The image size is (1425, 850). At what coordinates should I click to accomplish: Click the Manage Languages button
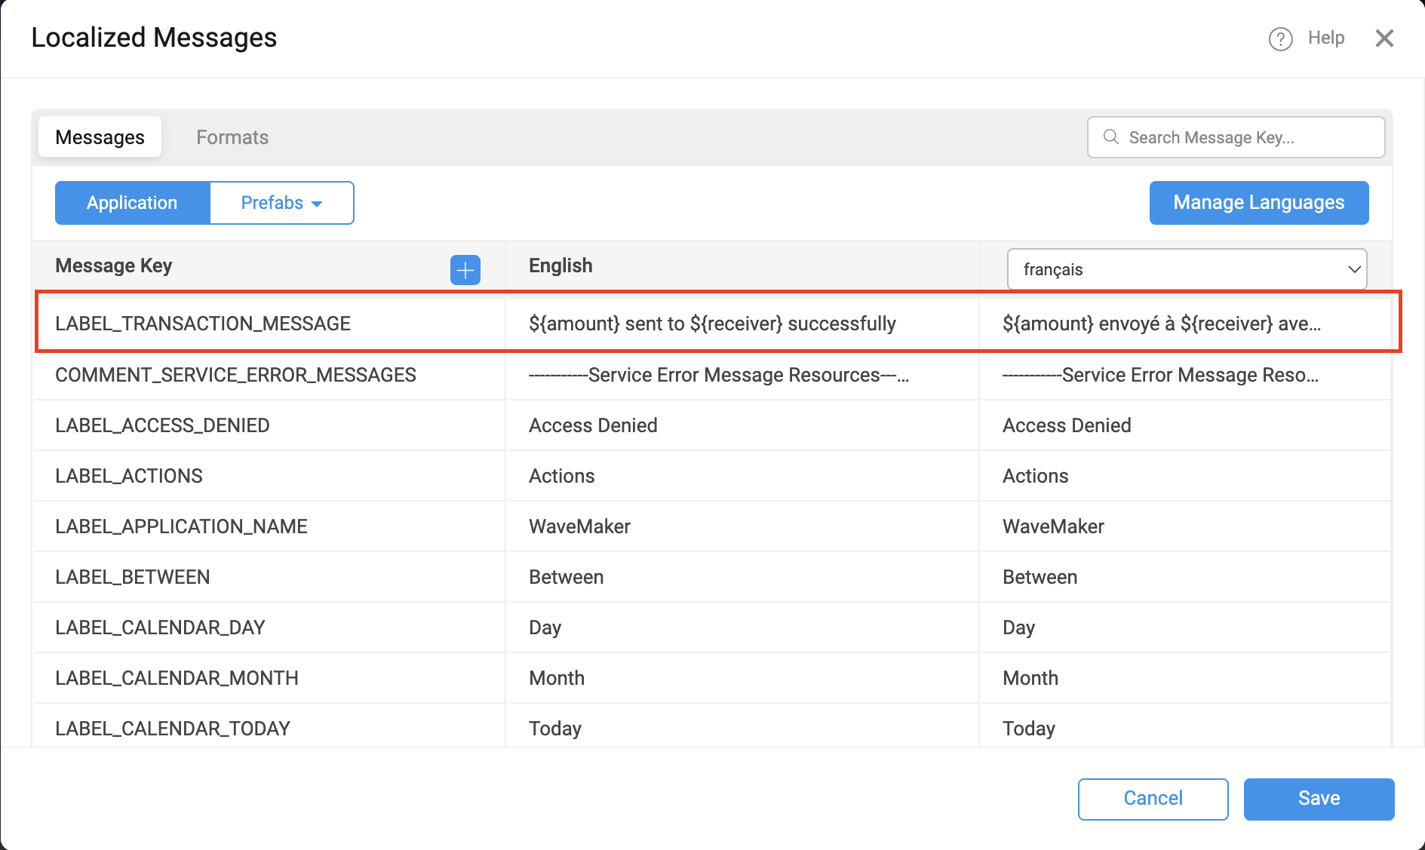[1258, 202]
